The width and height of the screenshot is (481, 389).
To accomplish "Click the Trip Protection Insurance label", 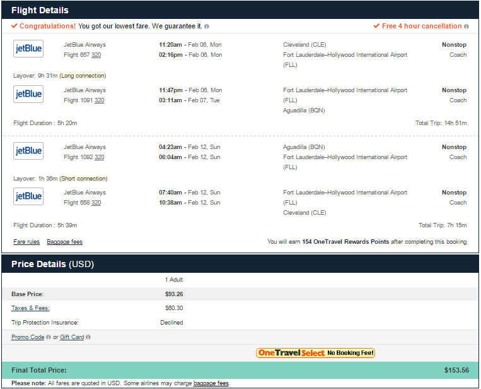I will point(45,323).
